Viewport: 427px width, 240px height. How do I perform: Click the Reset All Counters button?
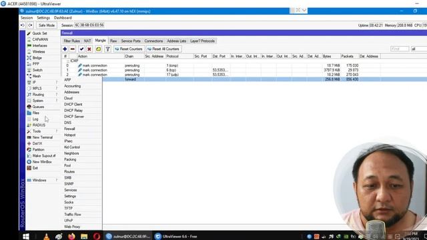163,49
